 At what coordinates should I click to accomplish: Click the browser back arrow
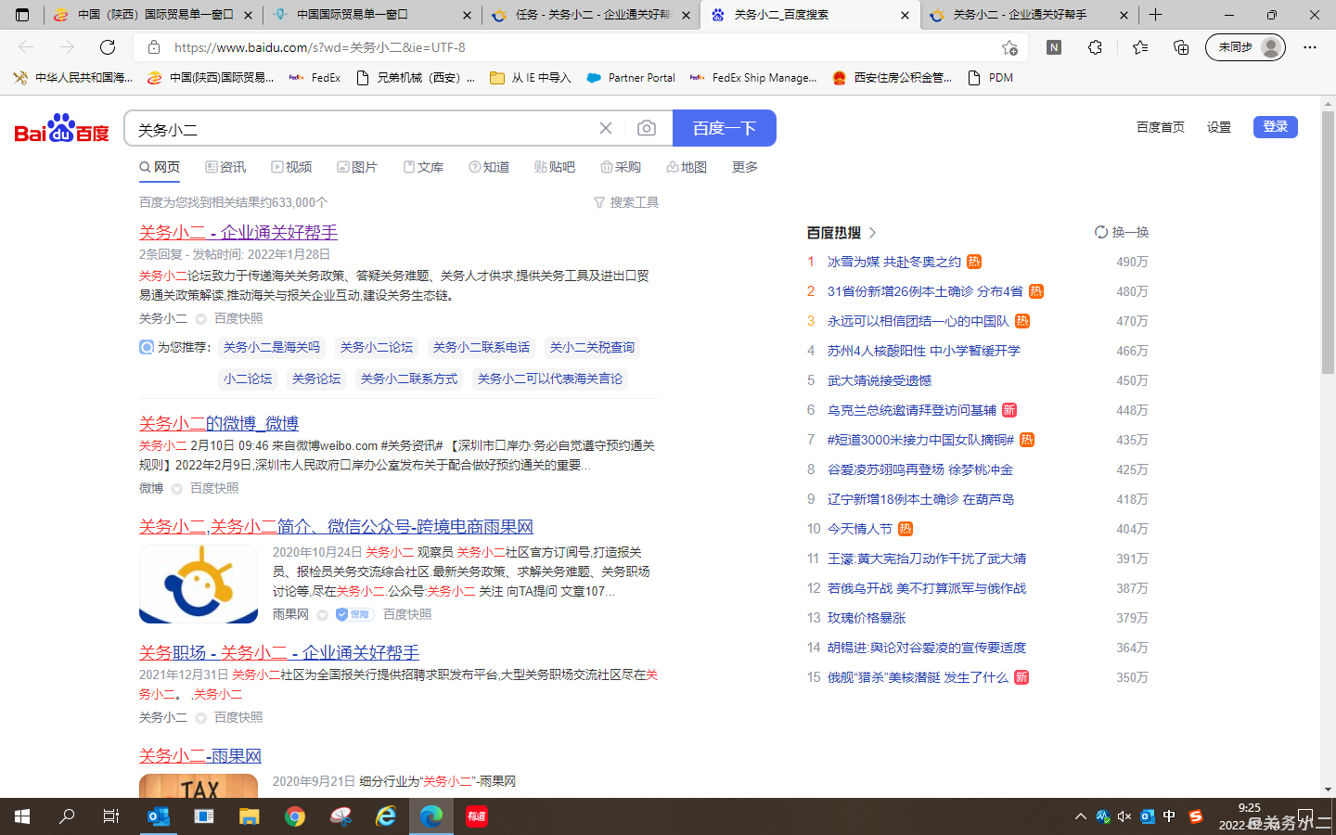click(x=26, y=47)
